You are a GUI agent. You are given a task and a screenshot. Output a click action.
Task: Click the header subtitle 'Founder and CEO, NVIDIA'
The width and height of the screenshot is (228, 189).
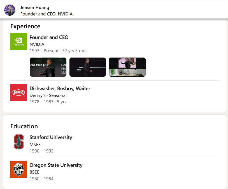click(x=46, y=14)
